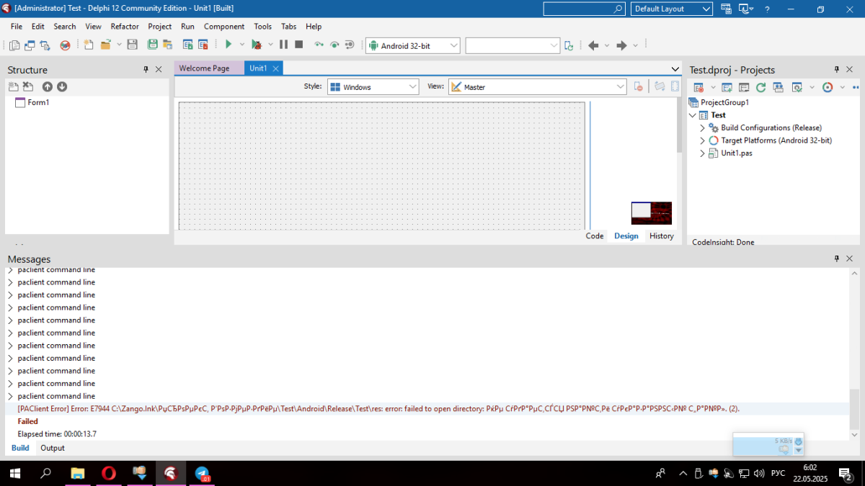Switch to the Welcome Page tab

click(x=204, y=68)
